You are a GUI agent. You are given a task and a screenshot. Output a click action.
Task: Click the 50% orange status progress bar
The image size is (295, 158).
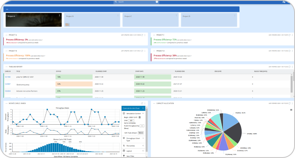[x=74, y=84]
